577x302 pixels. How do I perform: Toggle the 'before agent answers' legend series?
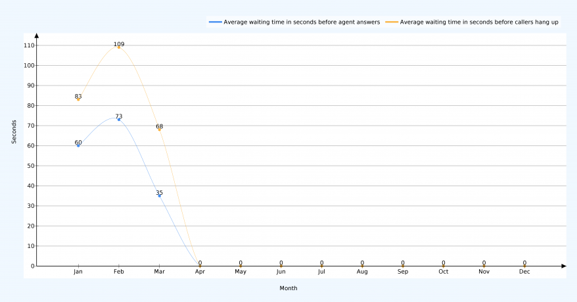[302, 22]
